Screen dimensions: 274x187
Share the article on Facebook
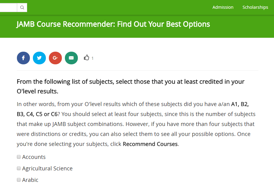pos(23,58)
